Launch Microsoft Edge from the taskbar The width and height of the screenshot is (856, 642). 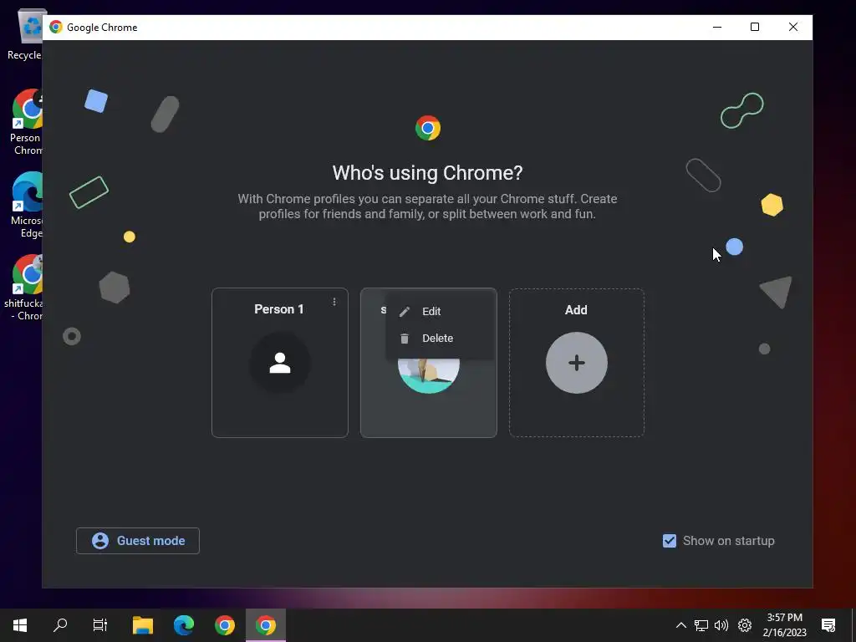tap(184, 625)
